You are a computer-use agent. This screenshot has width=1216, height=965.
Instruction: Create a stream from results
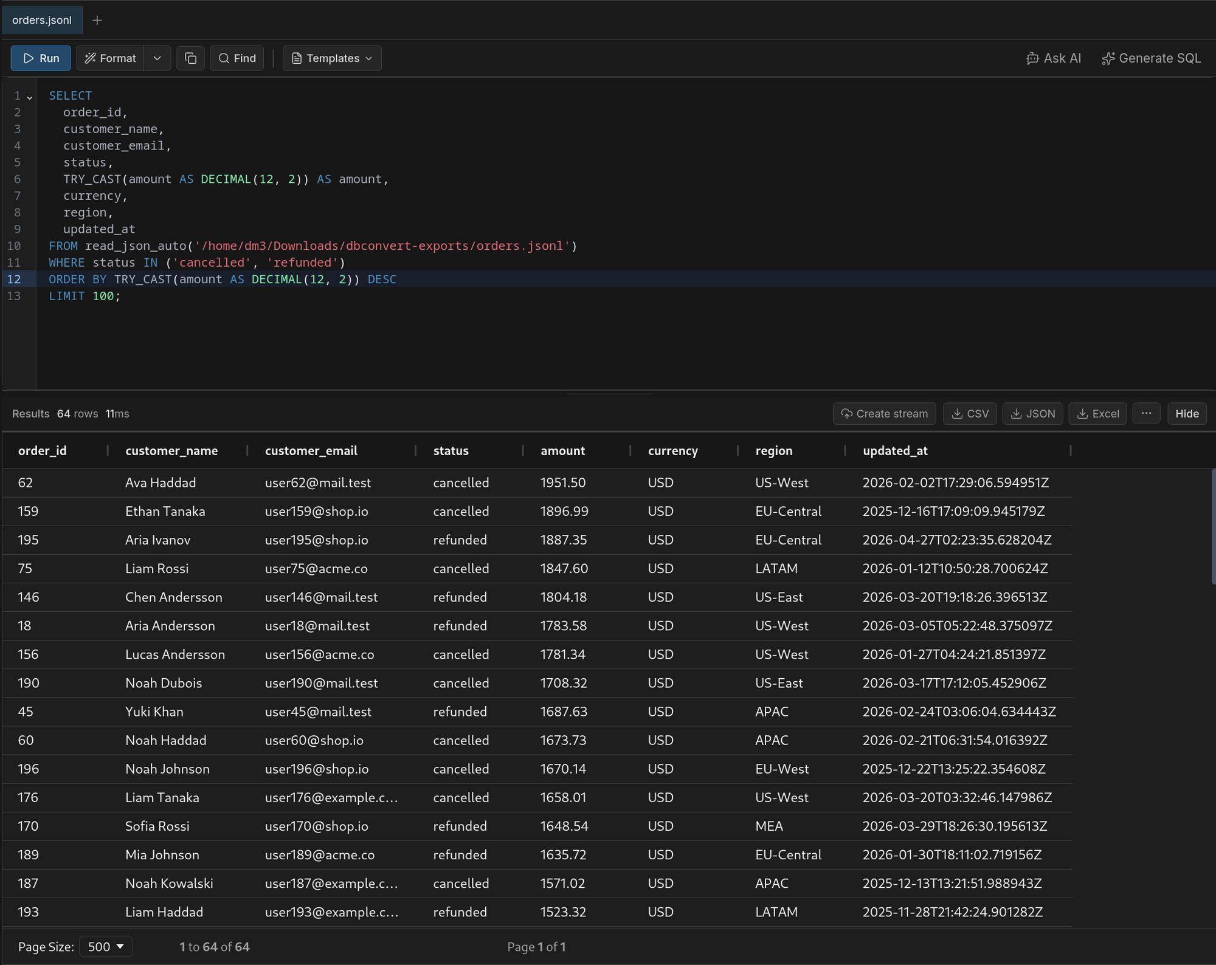884,414
